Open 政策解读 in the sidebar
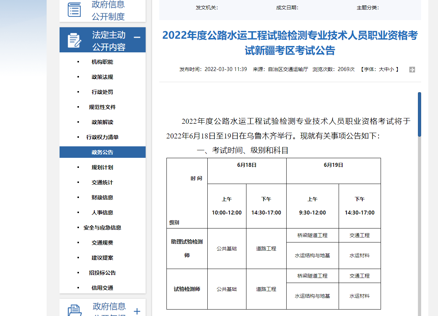 click(x=102, y=122)
